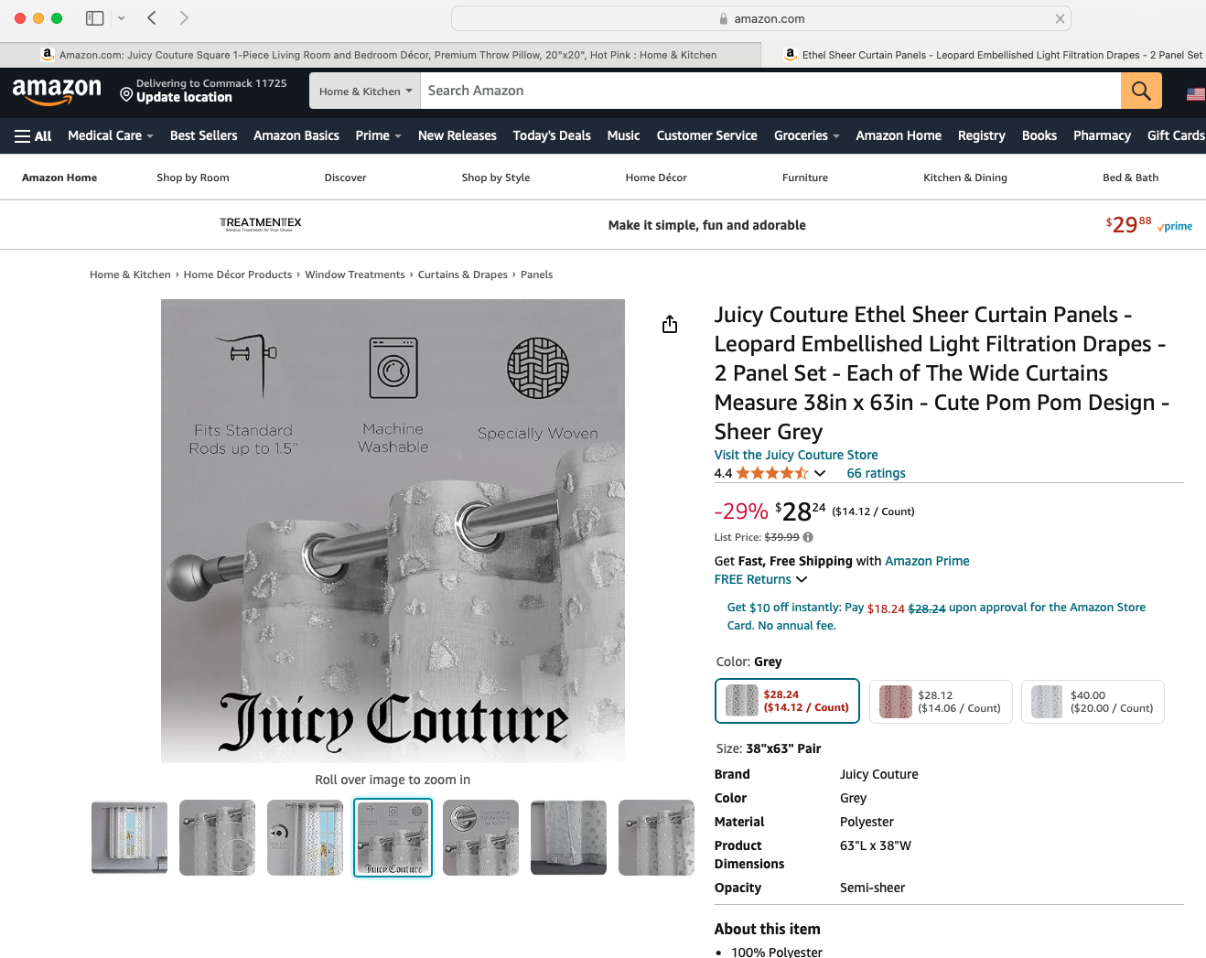Go to Amazon home via logo
The image size is (1206, 958).
point(57,91)
